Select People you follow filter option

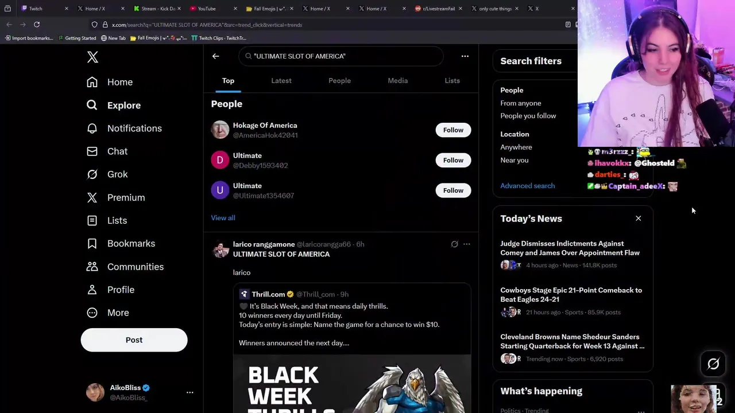point(528,116)
